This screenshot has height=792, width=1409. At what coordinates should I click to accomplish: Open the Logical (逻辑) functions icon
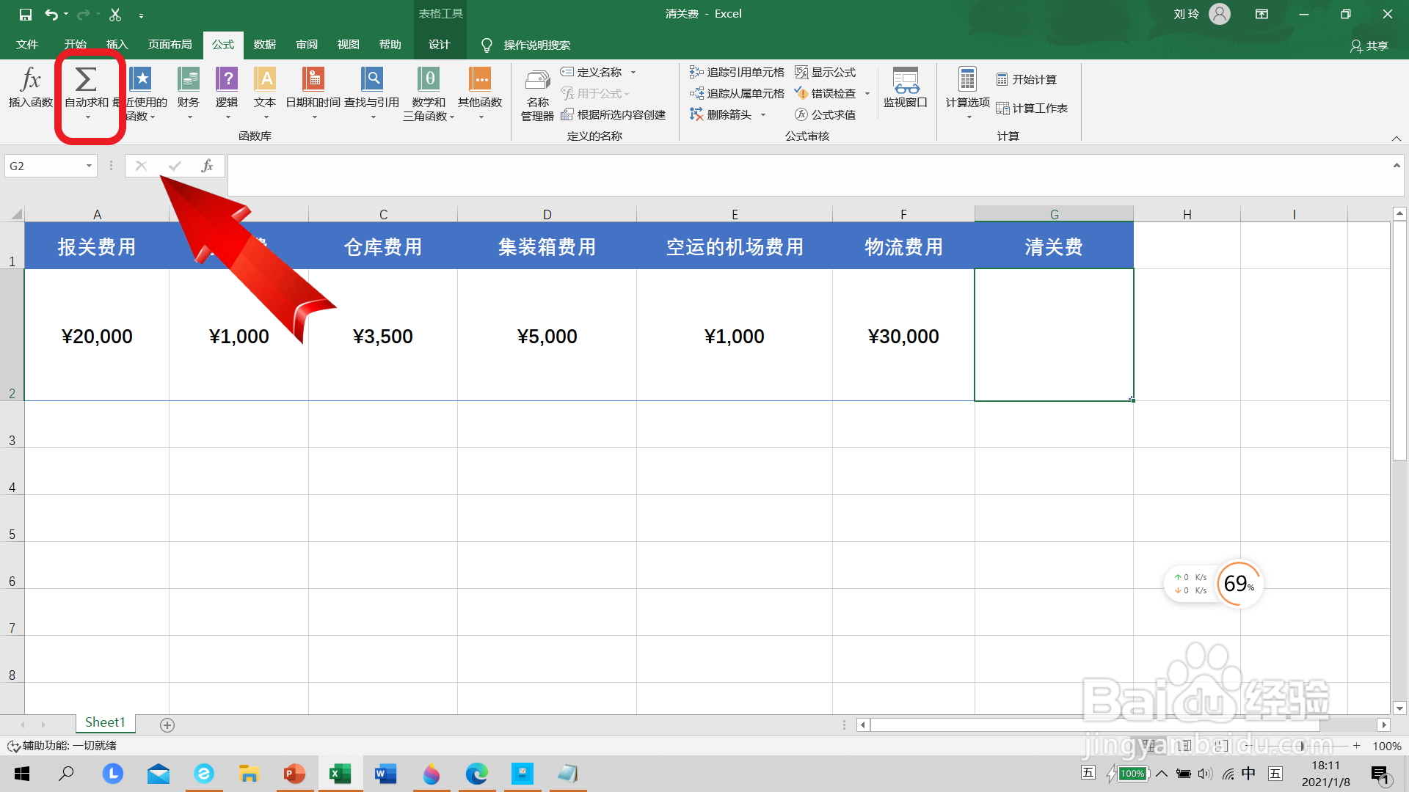pos(227,79)
